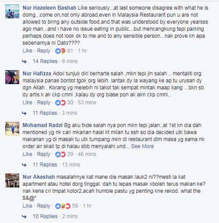The height and width of the screenshot is (223, 219).
Task: Show See More of Mohamad Radzi's comment
Action: [142, 146]
